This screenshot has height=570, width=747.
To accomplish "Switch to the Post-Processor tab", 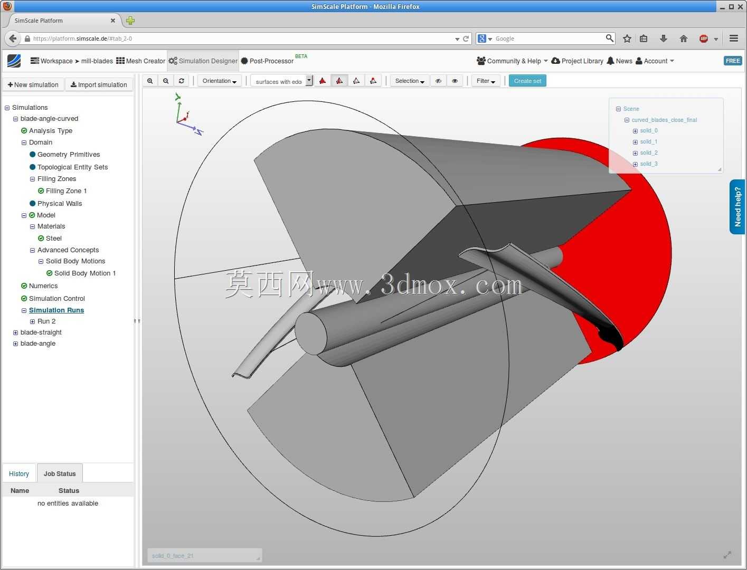I will click(x=267, y=61).
